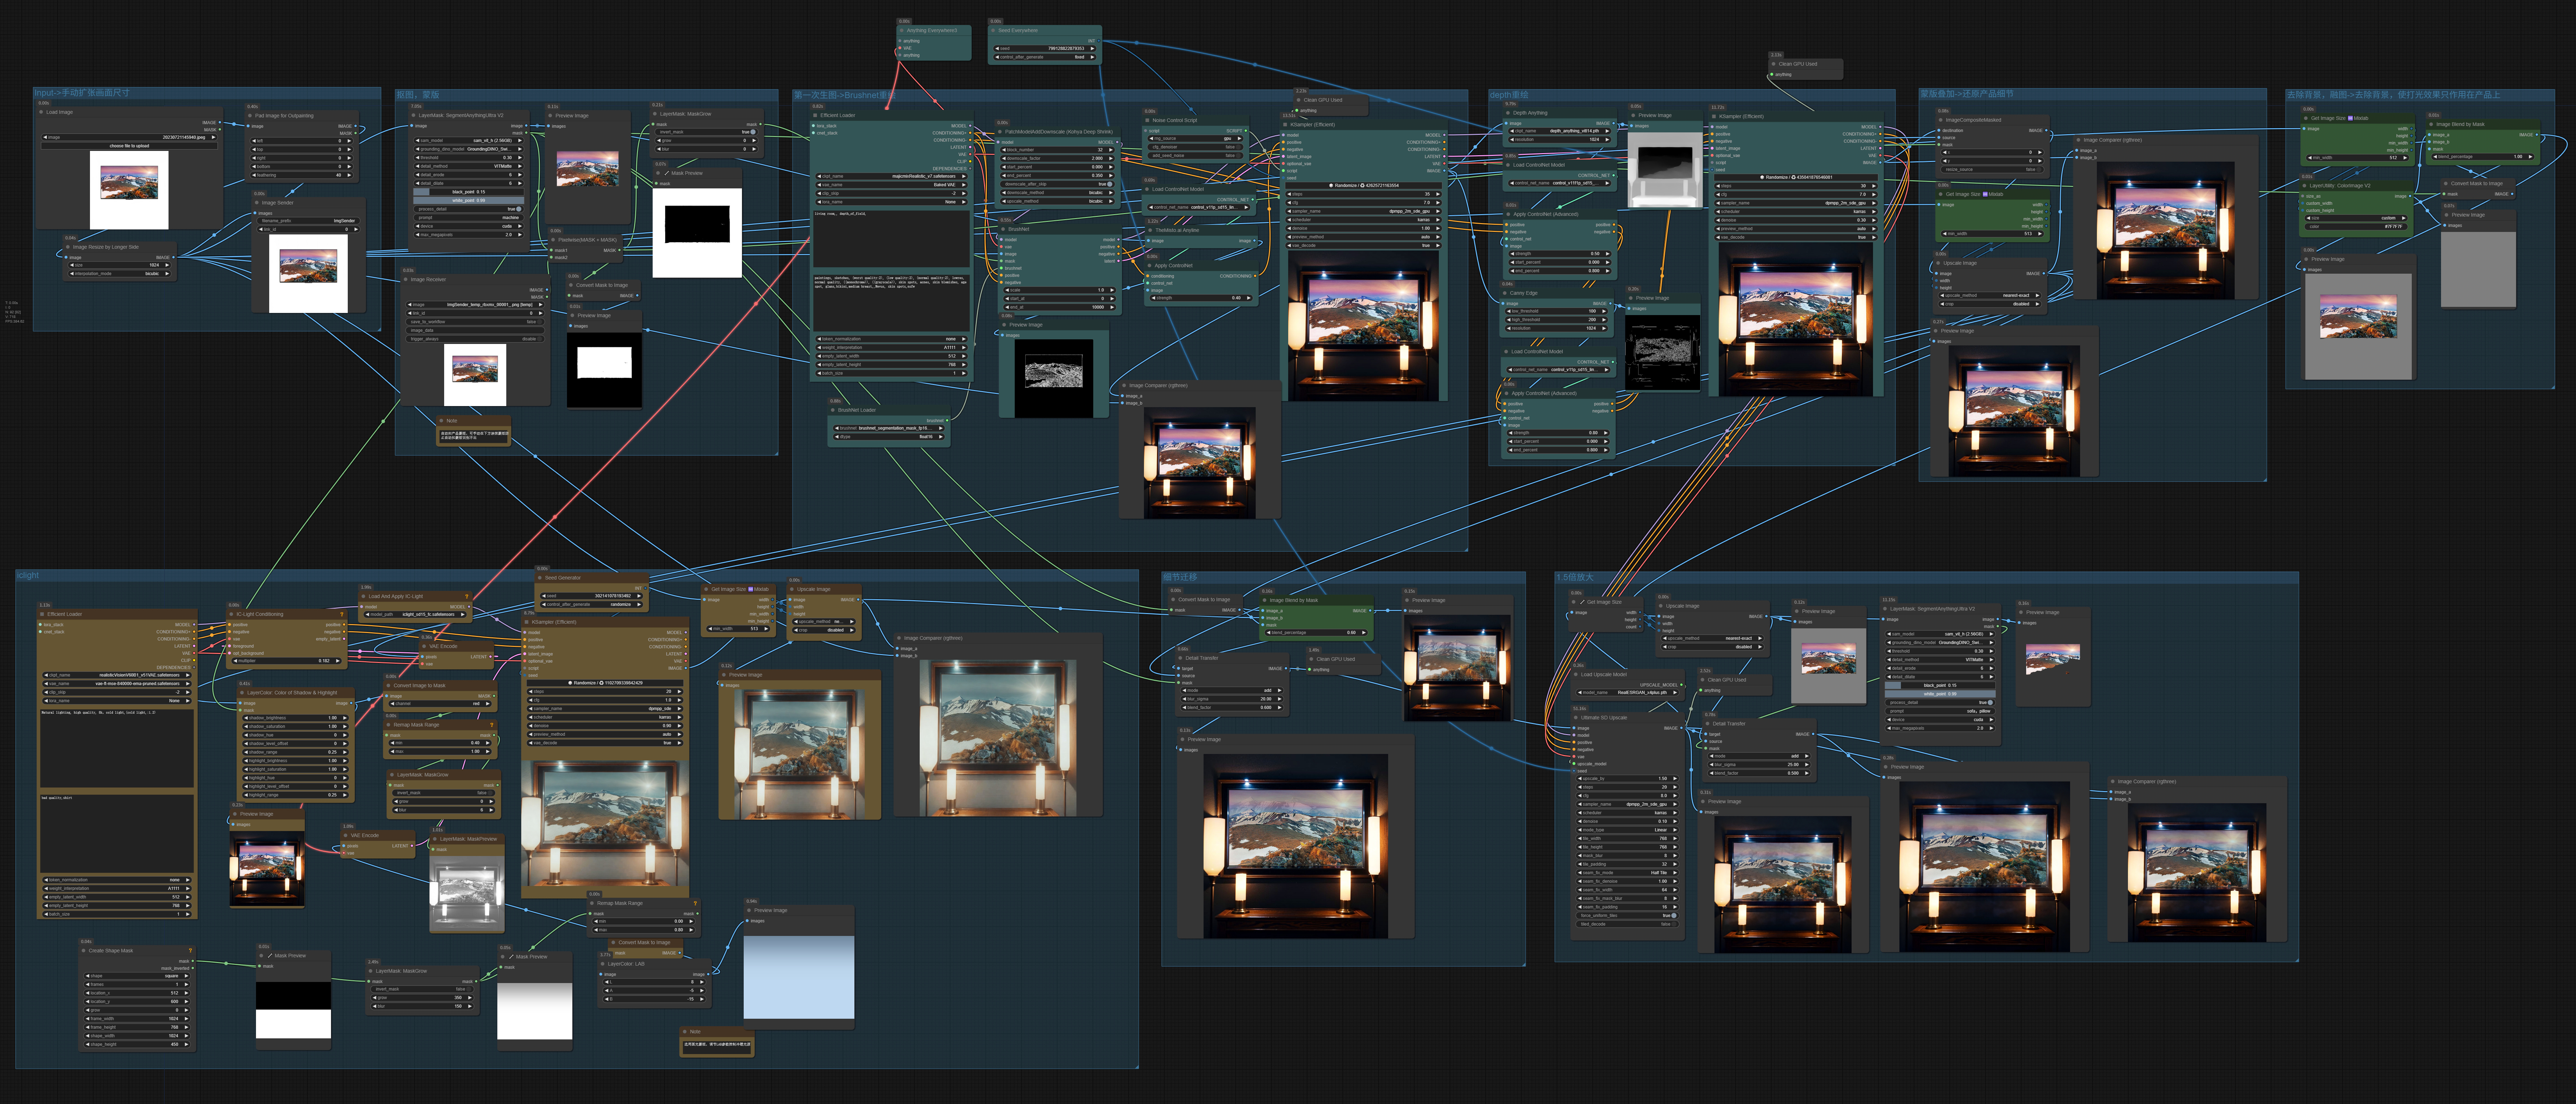The width and height of the screenshot is (2576, 1104).
Task: Open help question mark on IC-Light Conditioning
Action: click(x=342, y=614)
